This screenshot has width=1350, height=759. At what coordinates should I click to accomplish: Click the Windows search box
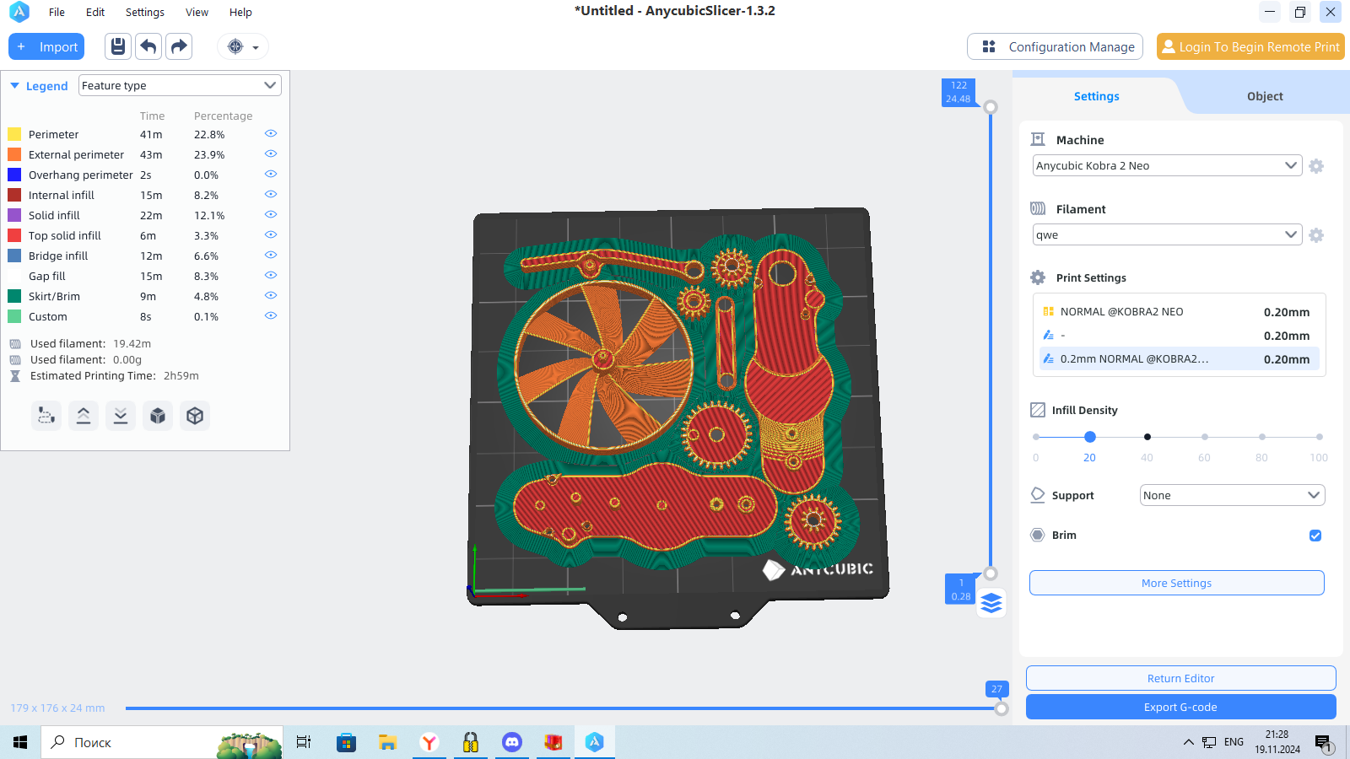click(161, 742)
